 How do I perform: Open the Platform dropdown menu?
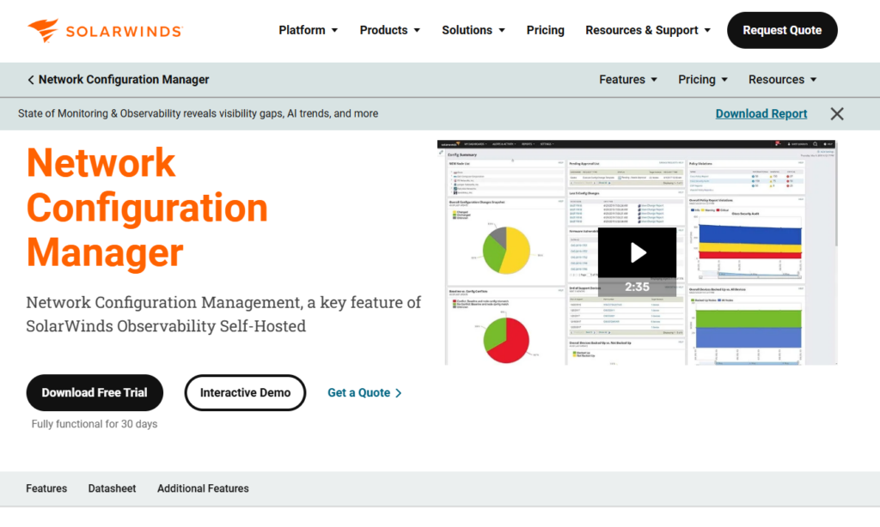pyautogui.click(x=309, y=30)
